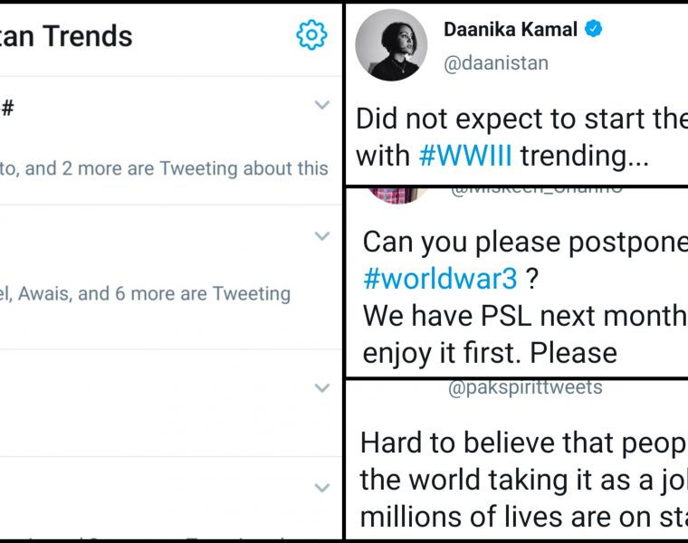Open the #WWIII hashtag link

pyautogui.click(x=465, y=156)
